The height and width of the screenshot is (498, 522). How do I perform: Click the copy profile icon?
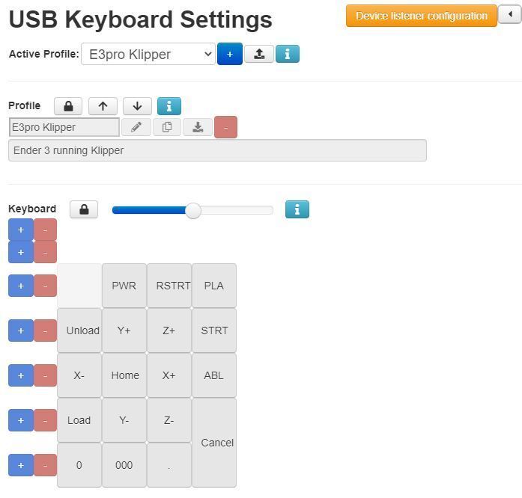pos(167,127)
